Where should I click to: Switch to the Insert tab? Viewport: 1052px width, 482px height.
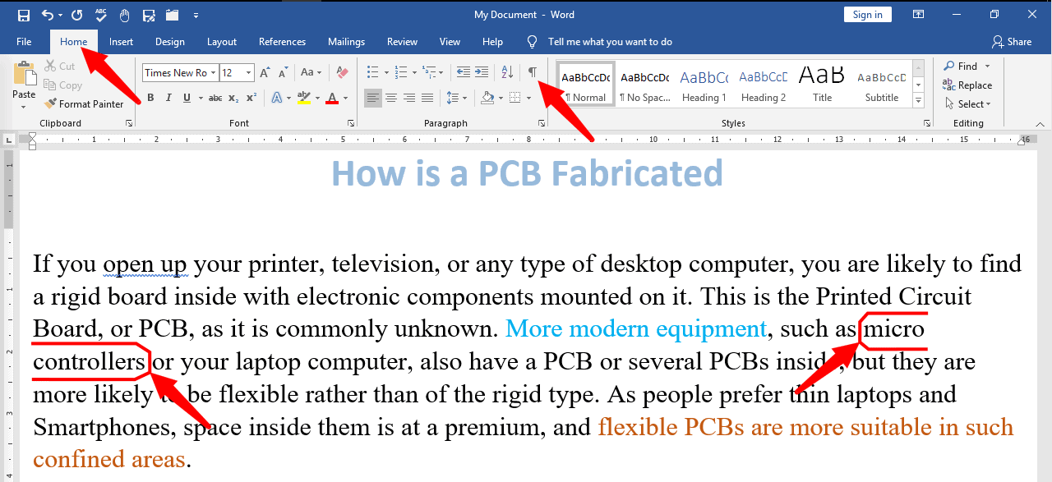(x=121, y=42)
